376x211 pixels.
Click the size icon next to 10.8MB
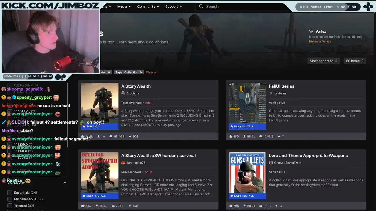tap(260, 137)
